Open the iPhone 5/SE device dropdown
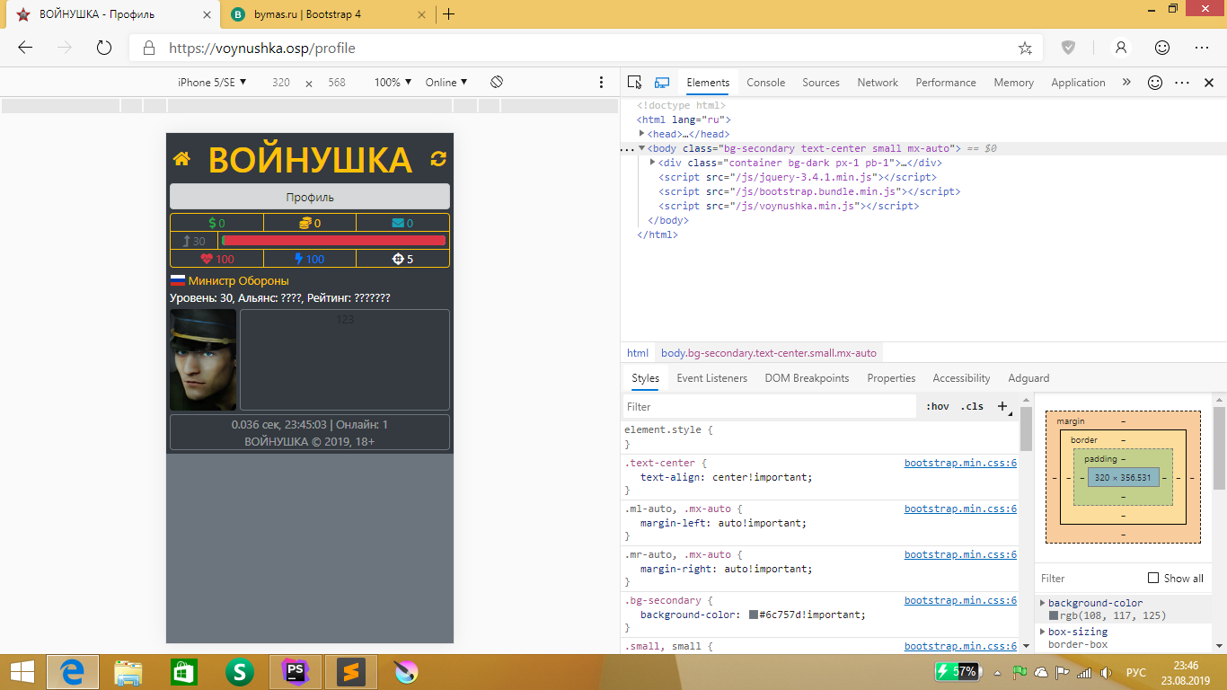 point(212,82)
